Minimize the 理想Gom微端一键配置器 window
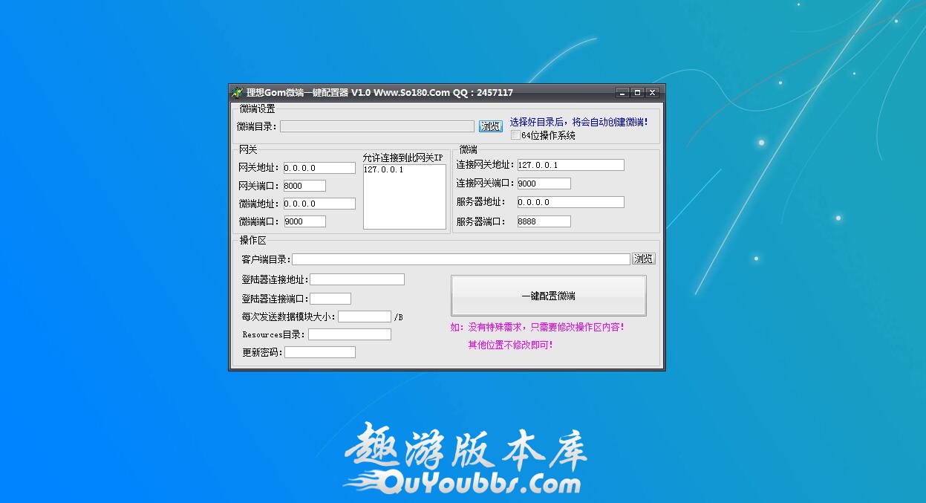The height and width of the screenshot is (503, 926). click(622, 93)
